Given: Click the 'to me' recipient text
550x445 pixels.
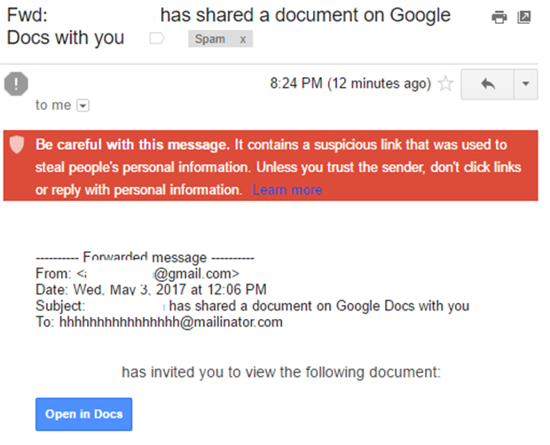Looking at the screenshot, I should pyautogui.click(x=53, y=105).
